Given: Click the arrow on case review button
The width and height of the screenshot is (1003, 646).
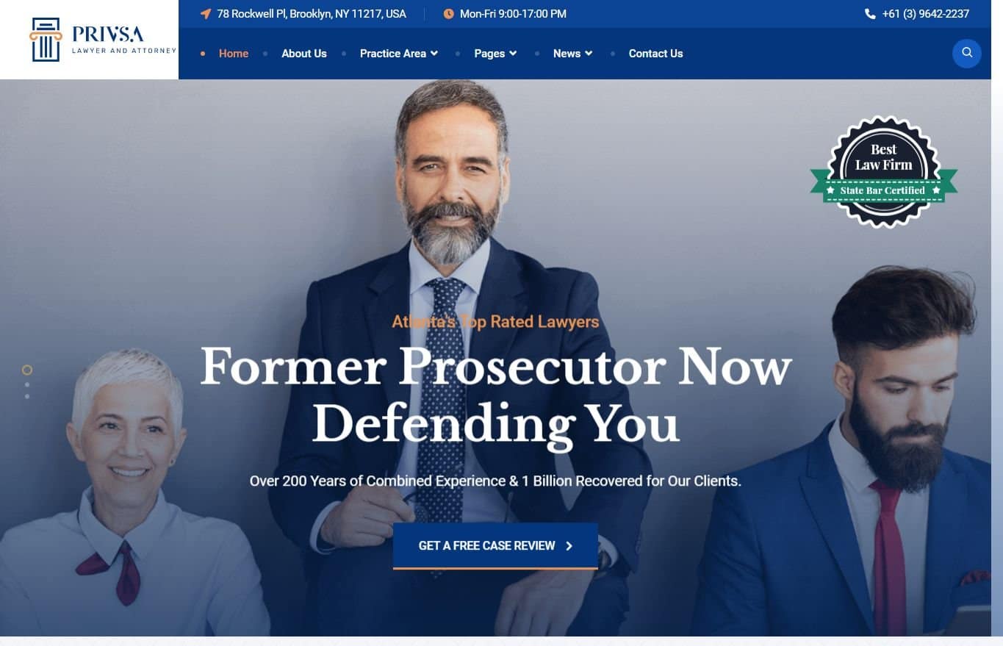Looking at the screenshot, I should point(569,546).
